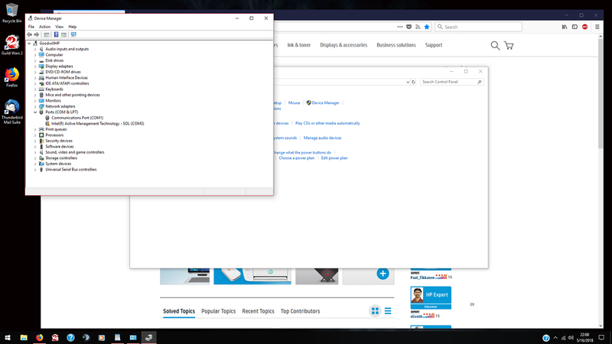
Task: Click Play CDs or other media automatically
Action: 327,123
